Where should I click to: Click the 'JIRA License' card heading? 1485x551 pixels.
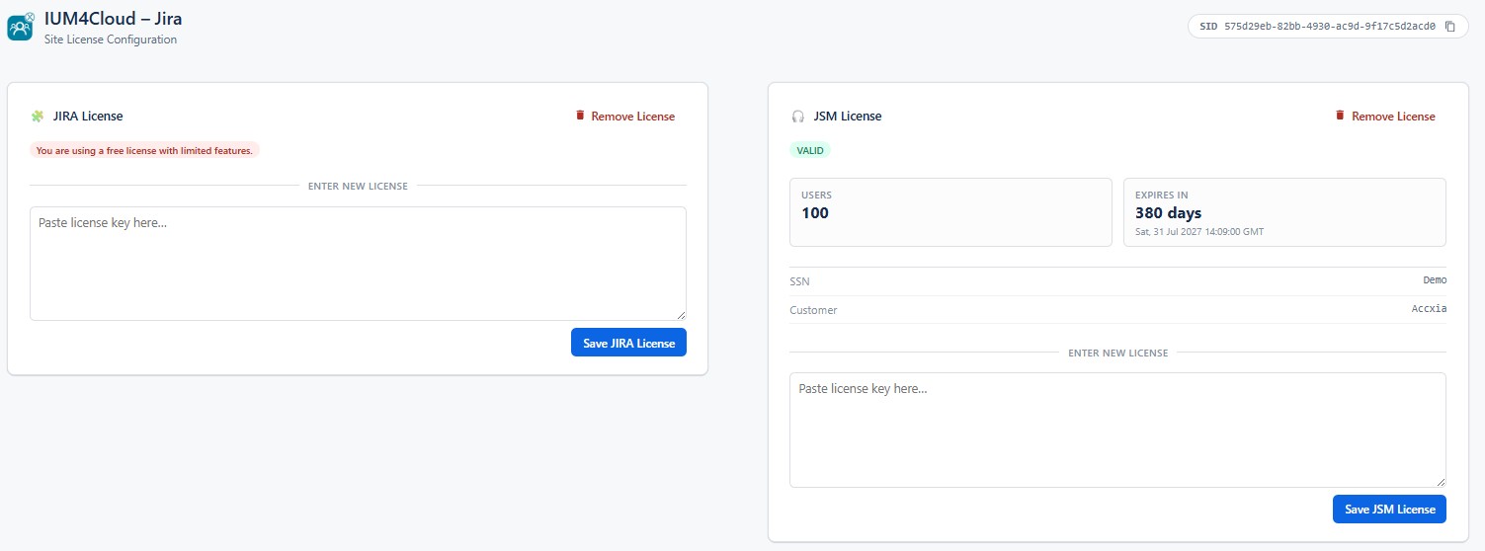[88, 117]
